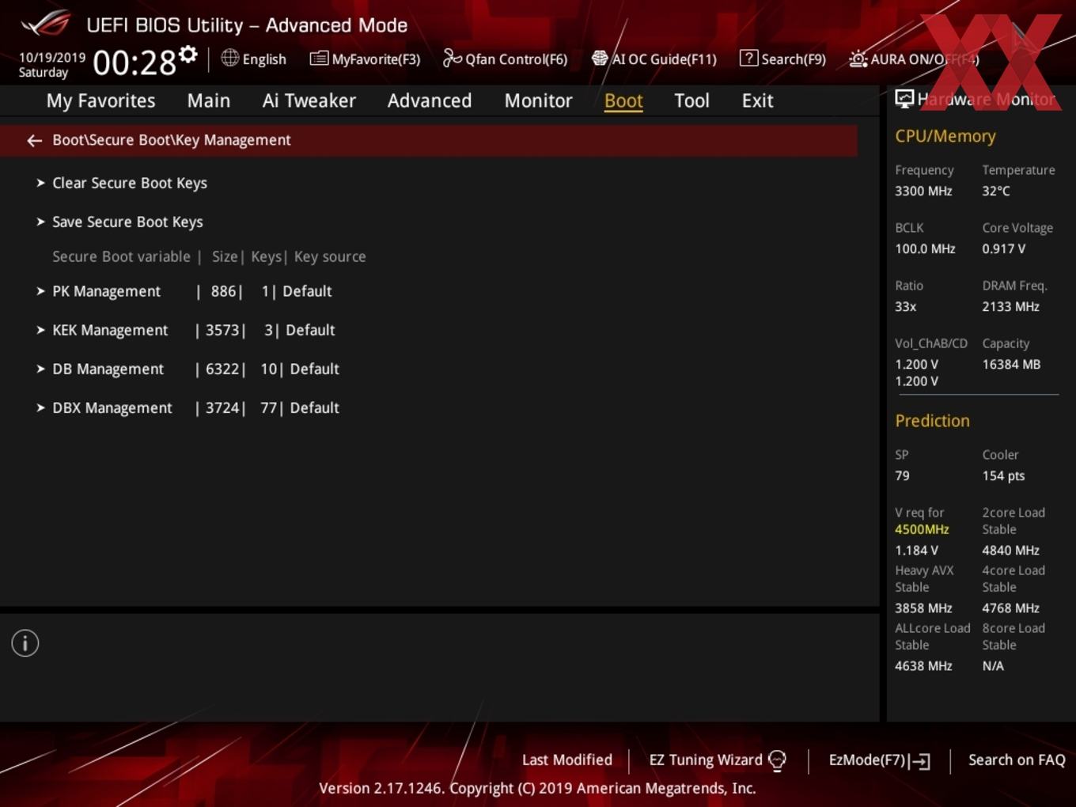1076x807 pixels.
Task: Launch AI OC Guide(F11)
Action: pos(654,59)
